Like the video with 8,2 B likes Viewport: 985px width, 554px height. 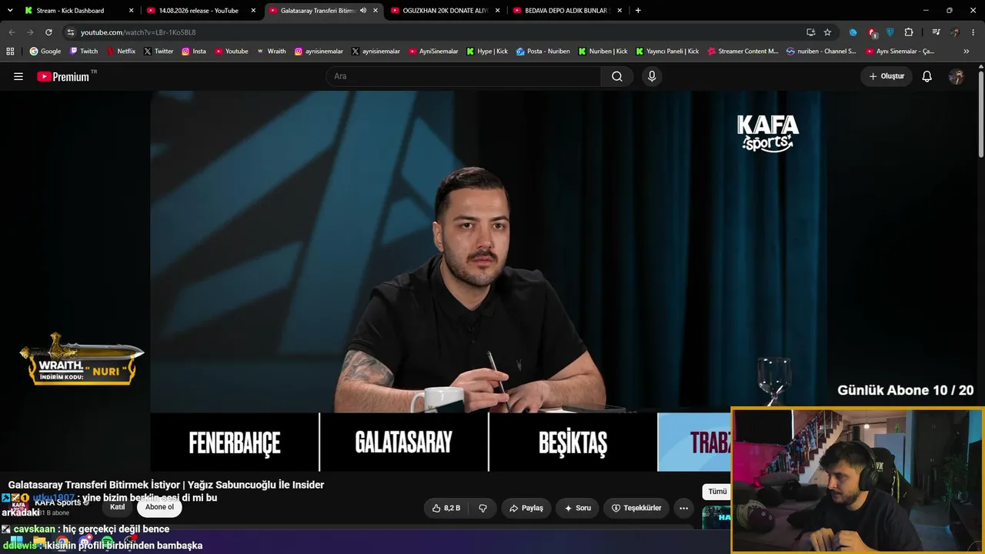[446, 508]
